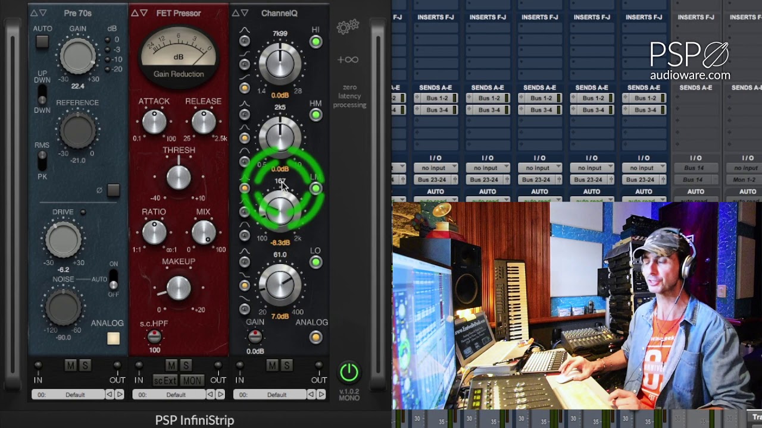Click the RATIO knob
This screenshot has width=762, height=428.
click(x=154, y=232)
